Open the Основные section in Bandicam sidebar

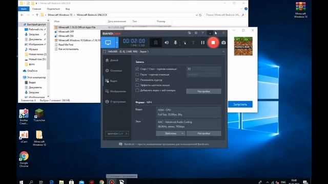pyautogui.click(x=114, y=71)
